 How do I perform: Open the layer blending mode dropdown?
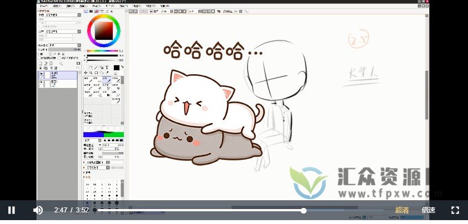(65, 45)
